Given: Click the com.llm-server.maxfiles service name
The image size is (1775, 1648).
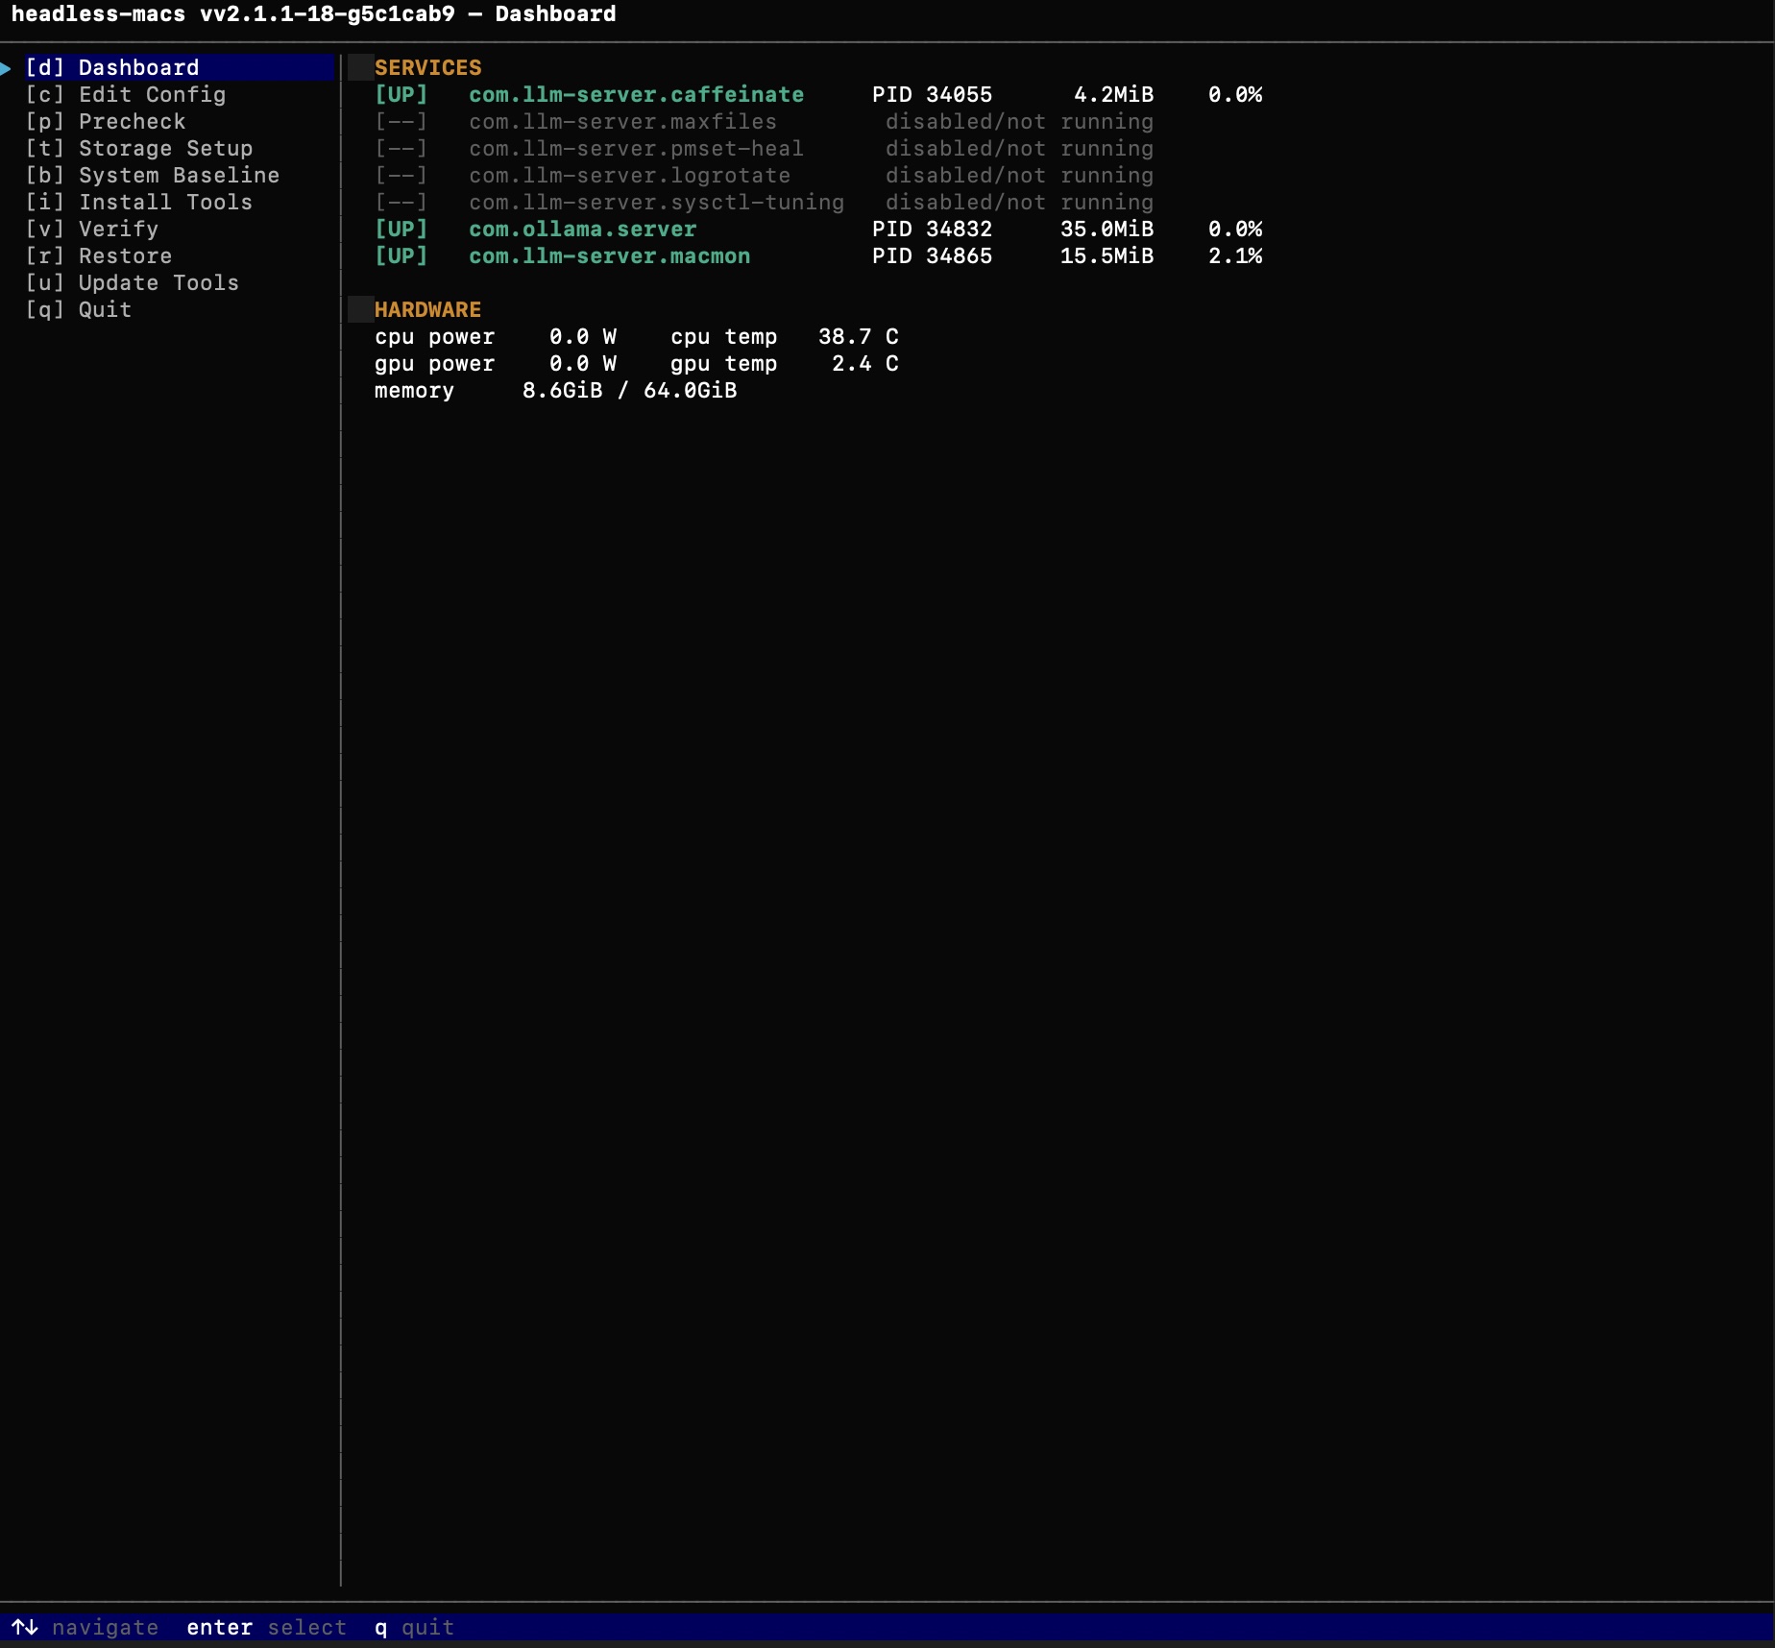Looking at the screenshot, I should (x=623, y=121).
